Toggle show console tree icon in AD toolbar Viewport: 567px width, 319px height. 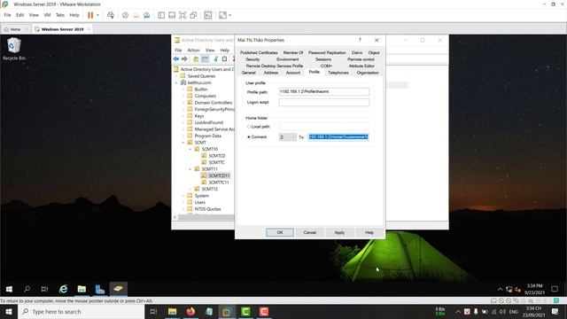point(205,59)
